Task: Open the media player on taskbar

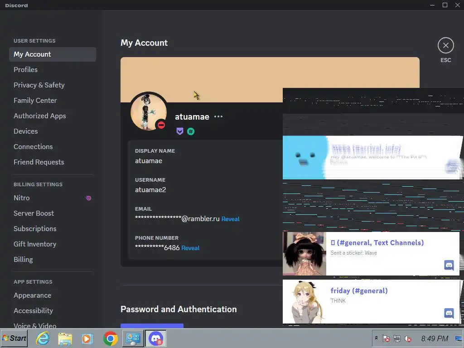Action: pyautogui.click(x=87, y=338)
